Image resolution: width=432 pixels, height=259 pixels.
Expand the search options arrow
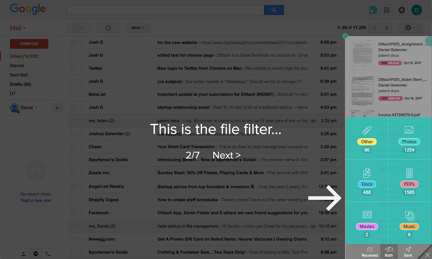click(260, 10)
